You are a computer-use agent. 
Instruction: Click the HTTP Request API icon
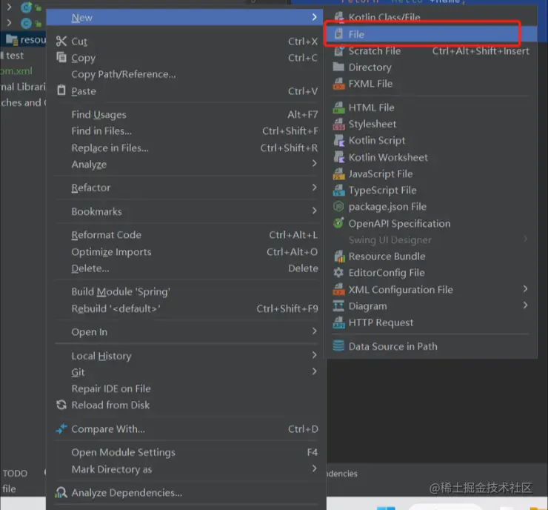(338, 322)
